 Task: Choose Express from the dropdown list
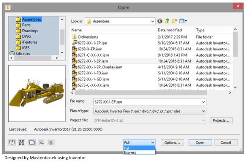139,152
